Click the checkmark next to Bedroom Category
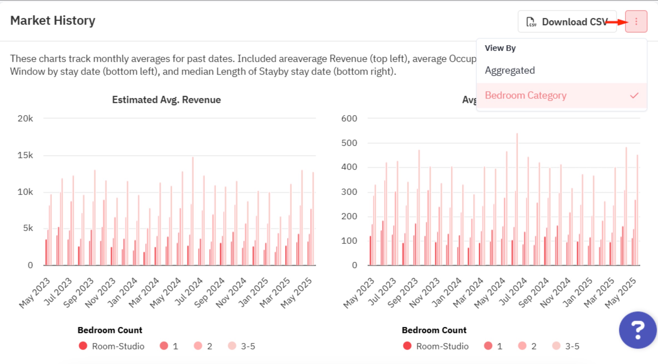Viewport: 658px width, 364px height. click(634, 96)
